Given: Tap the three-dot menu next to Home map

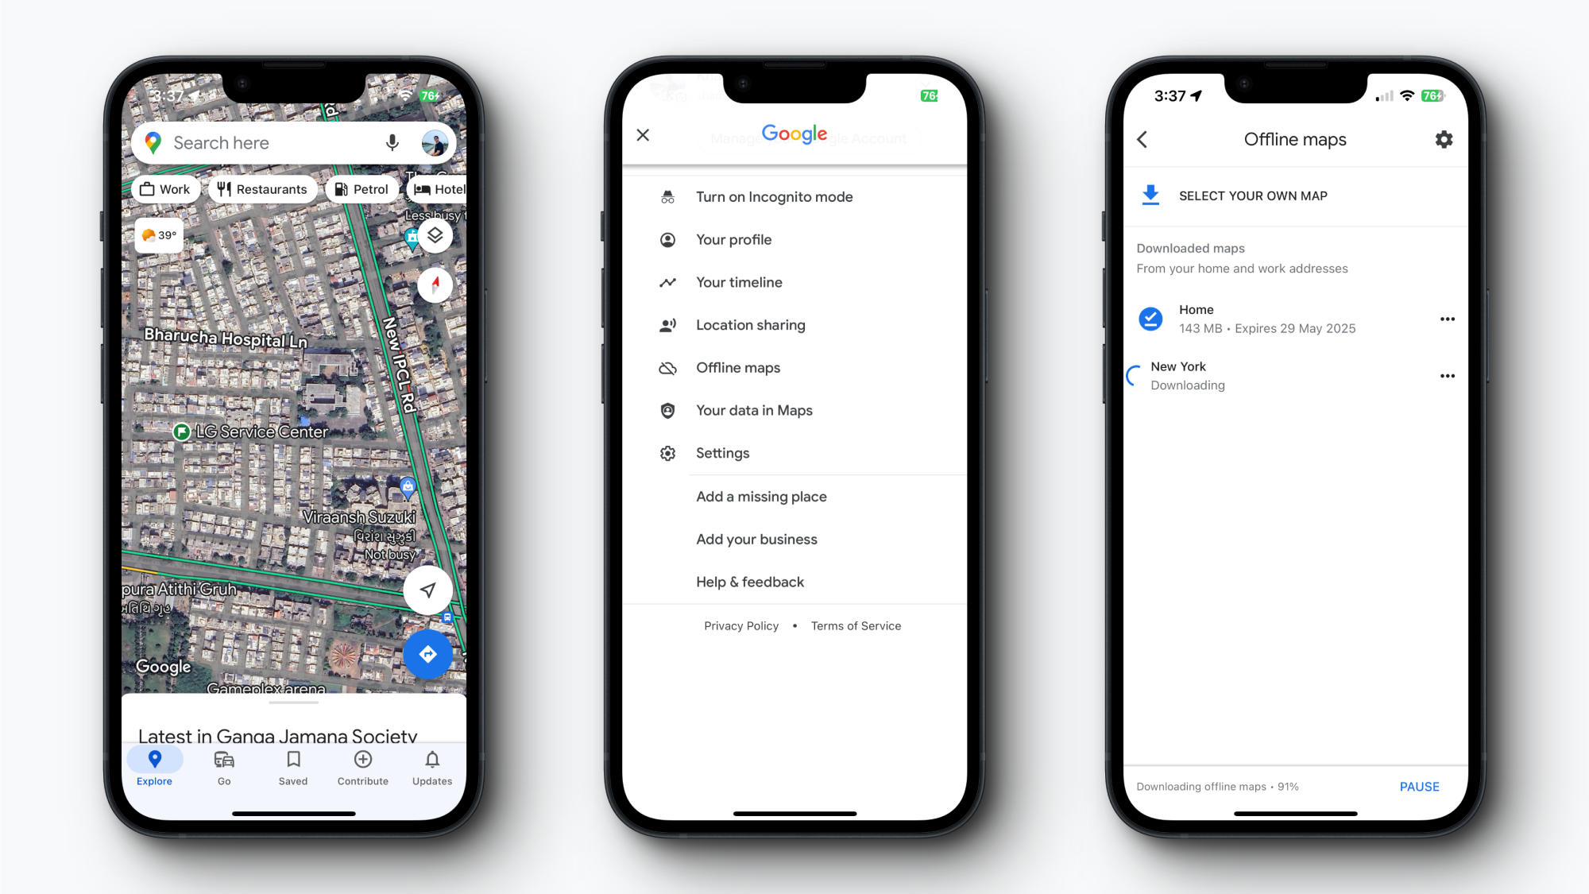Looking at the screenshot, I should tap(1446, 319).
